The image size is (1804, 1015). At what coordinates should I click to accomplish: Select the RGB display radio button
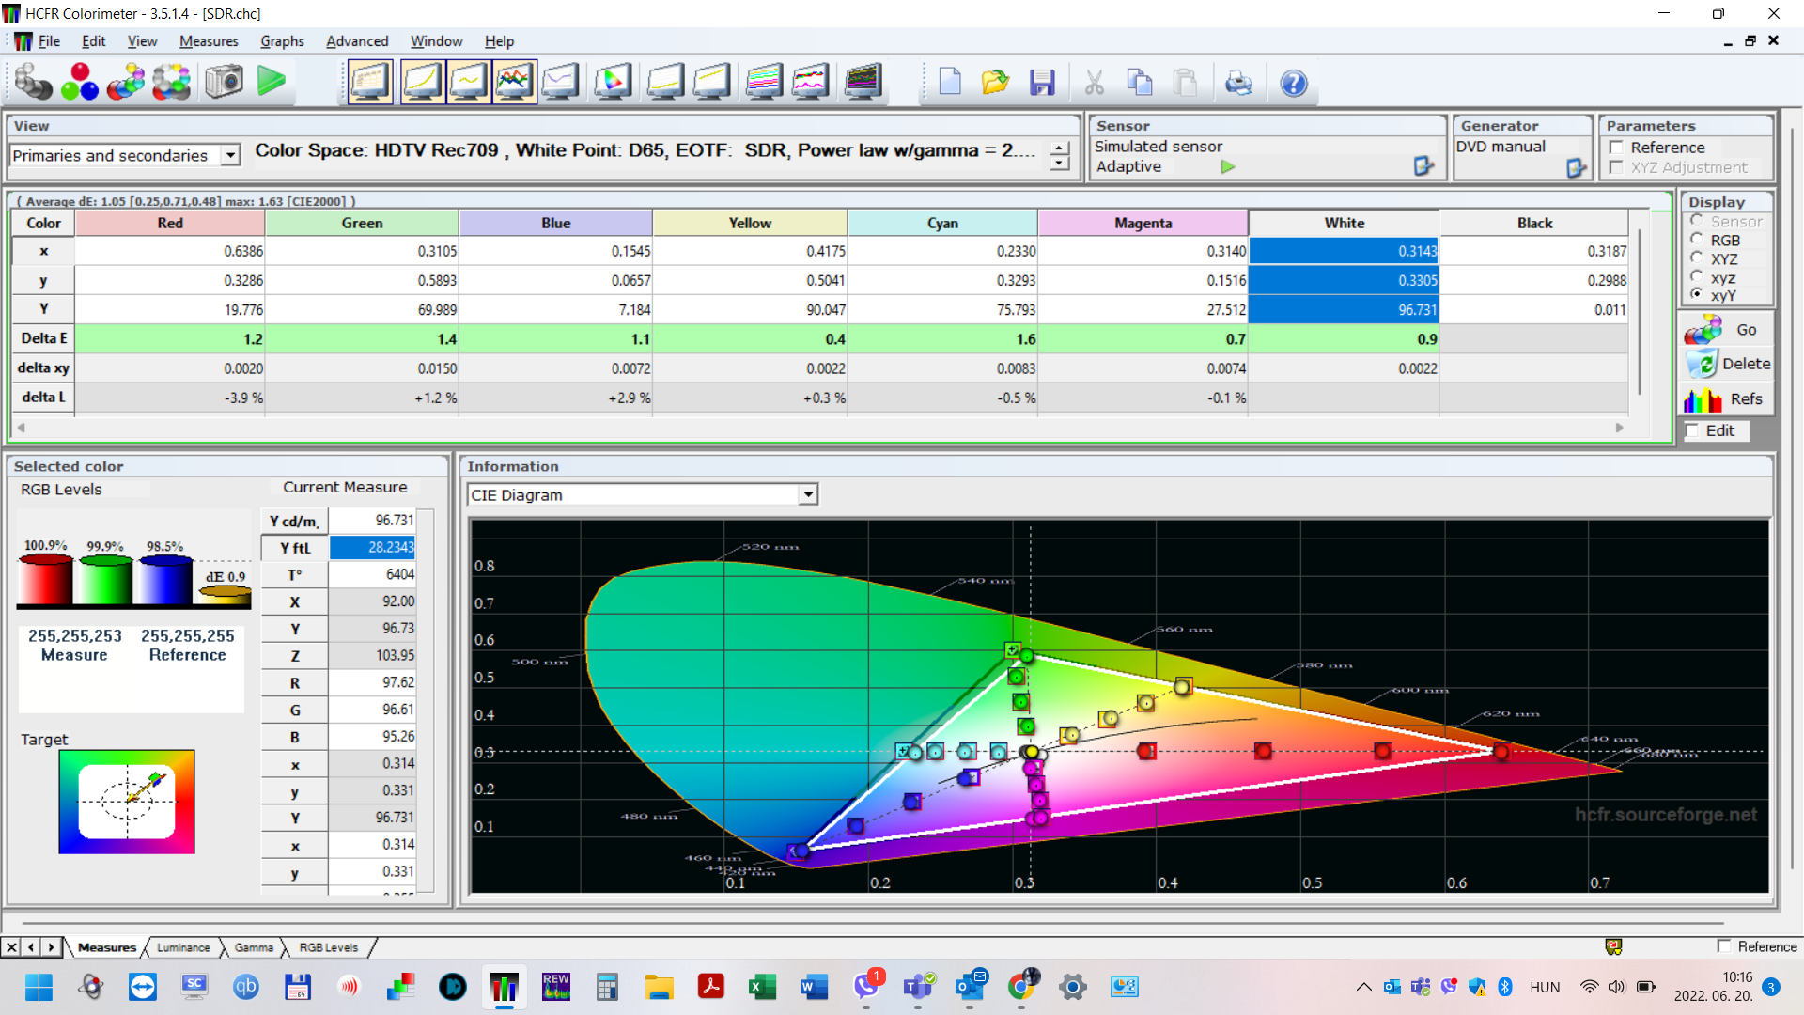pos(1697,240)
